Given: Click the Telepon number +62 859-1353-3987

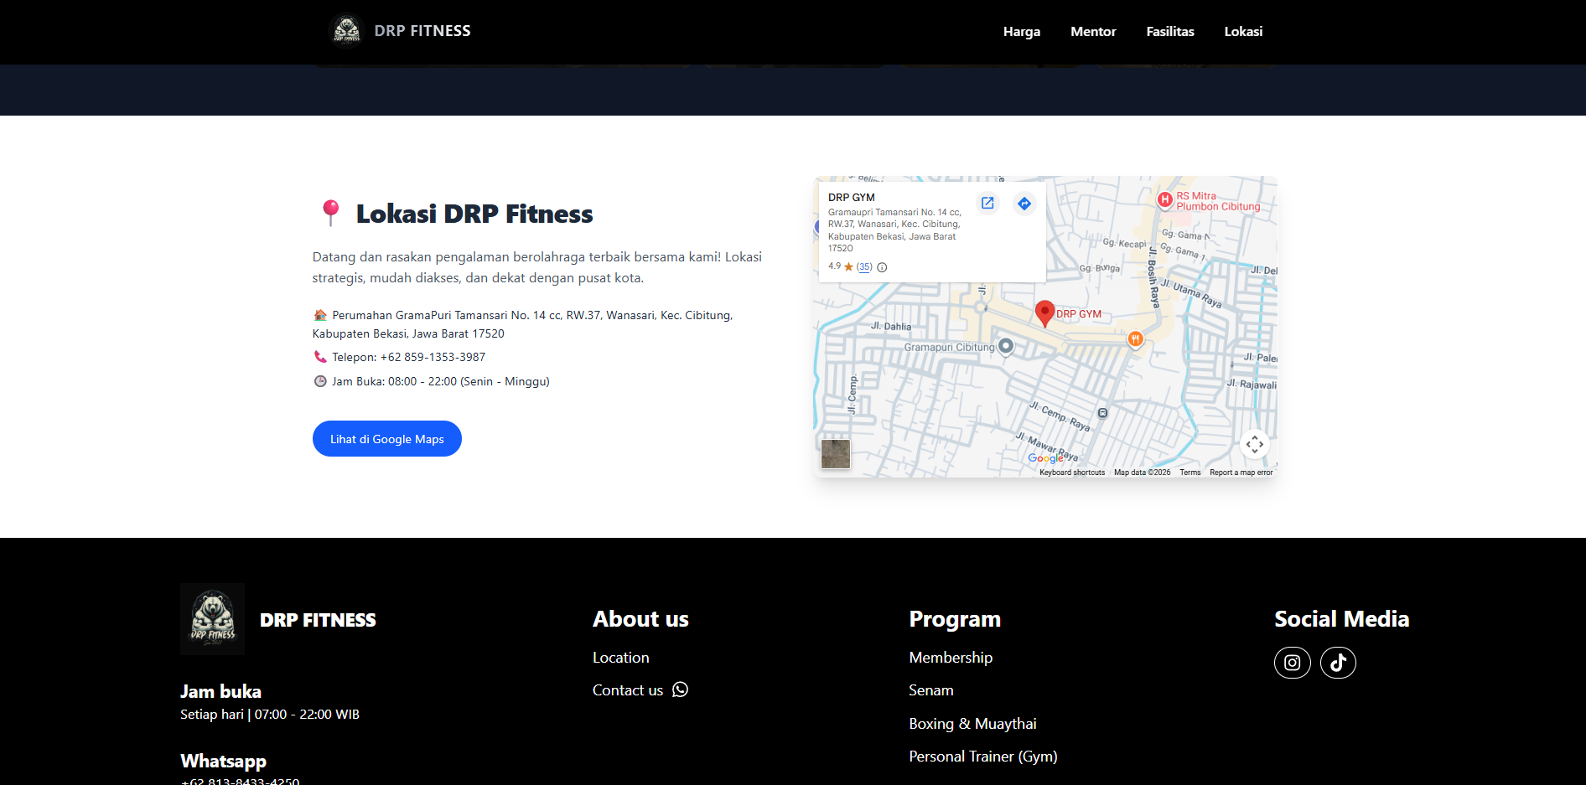Looking at the screenshot, I should tap(433, 357).
